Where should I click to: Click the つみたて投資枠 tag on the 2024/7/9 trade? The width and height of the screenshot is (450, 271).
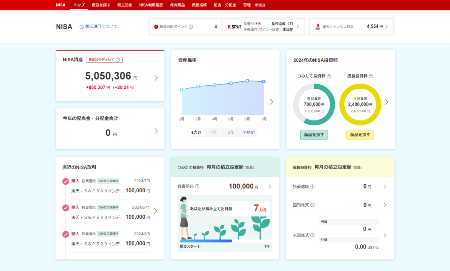click(108, 181)
